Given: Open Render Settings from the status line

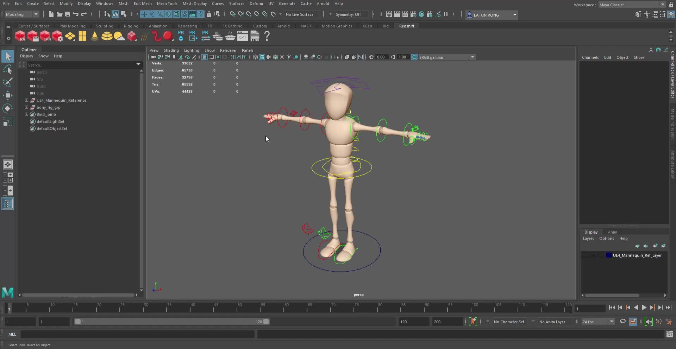Looking at the screenshot, I should tap(414, 14).
